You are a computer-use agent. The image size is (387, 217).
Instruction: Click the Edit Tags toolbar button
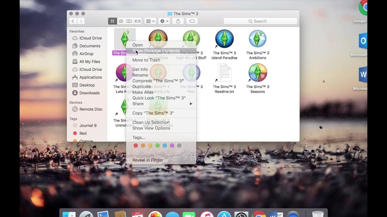pos(192,21)
